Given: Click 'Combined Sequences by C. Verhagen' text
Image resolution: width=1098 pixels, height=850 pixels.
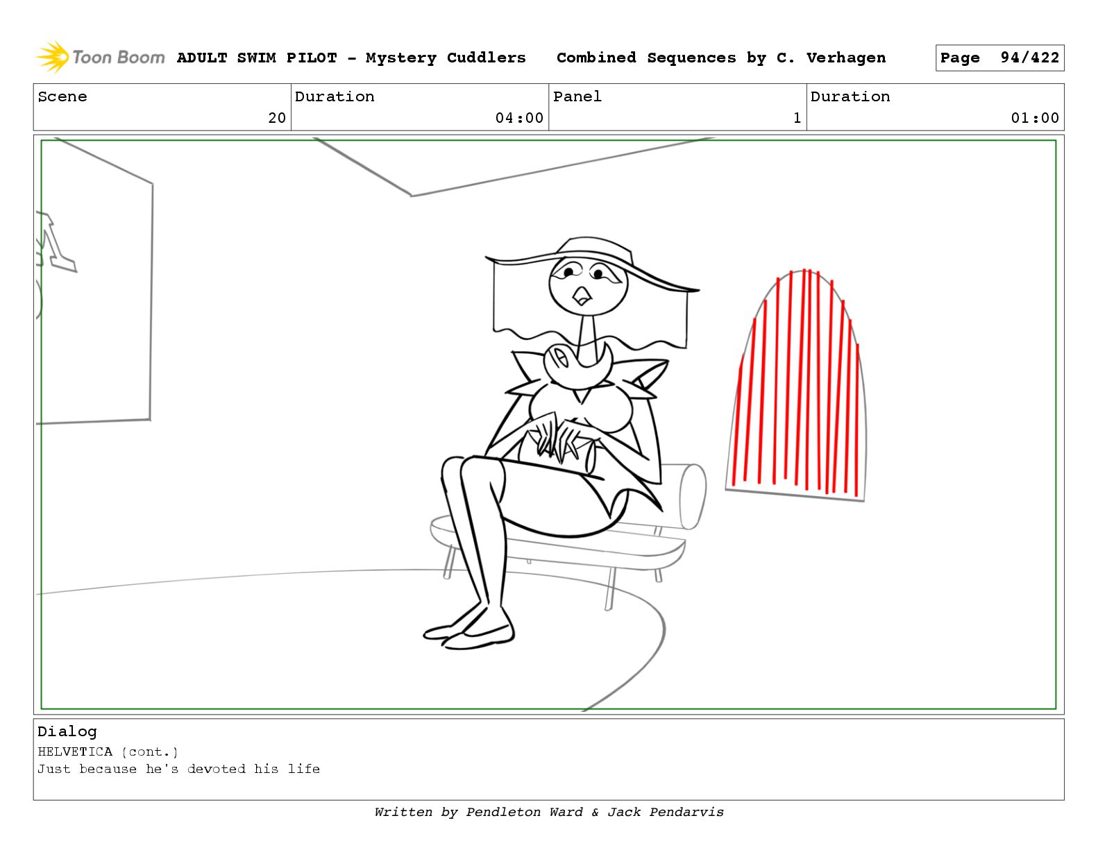Looking at the screenshot, I should (721, 58).
